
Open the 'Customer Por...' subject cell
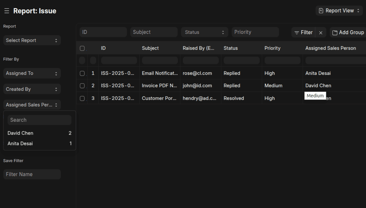(x=160, y=98)
